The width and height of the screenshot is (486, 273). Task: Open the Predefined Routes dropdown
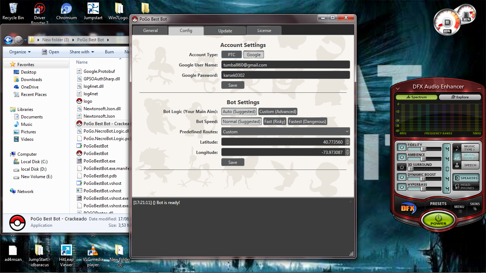[x=286, y=132]
